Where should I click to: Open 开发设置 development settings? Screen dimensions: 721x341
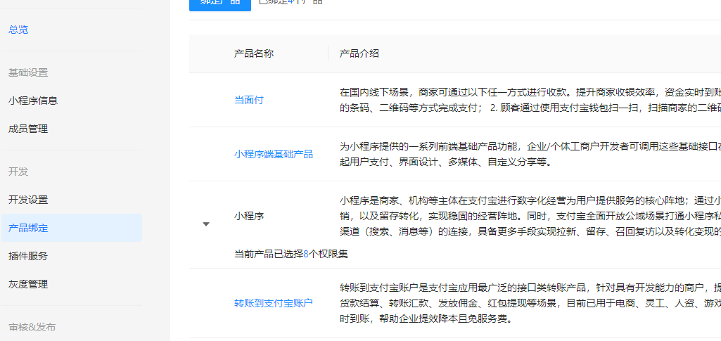pyautogui.click(x=28, y=200)
